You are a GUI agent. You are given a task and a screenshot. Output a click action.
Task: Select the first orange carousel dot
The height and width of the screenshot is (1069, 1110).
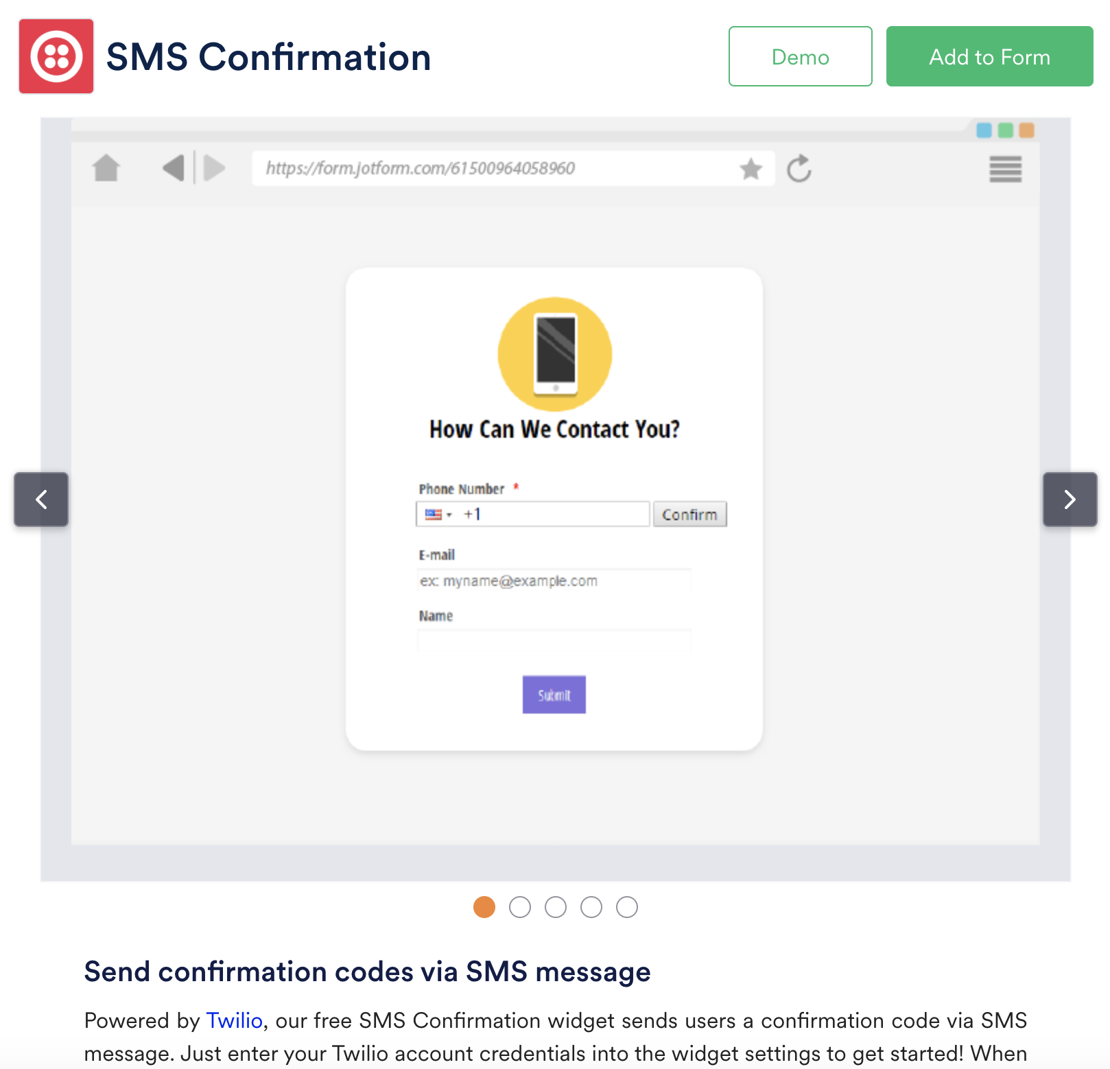pos(484,907)
